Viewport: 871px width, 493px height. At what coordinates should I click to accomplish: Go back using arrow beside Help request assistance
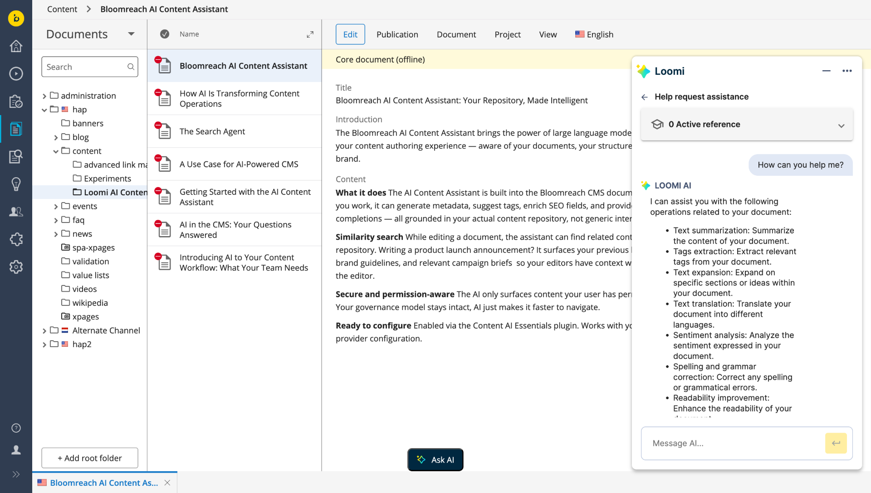click(x=644, y=97)
